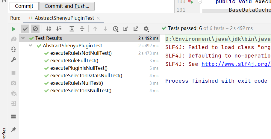Toggle Show Ignored tests button
The width and height of the screenshot is (271, 139).
click(x=35, y=29)
